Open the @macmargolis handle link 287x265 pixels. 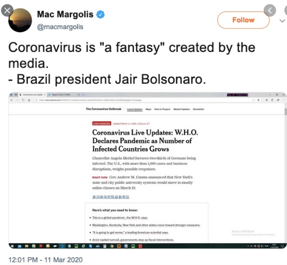[60, 27]
